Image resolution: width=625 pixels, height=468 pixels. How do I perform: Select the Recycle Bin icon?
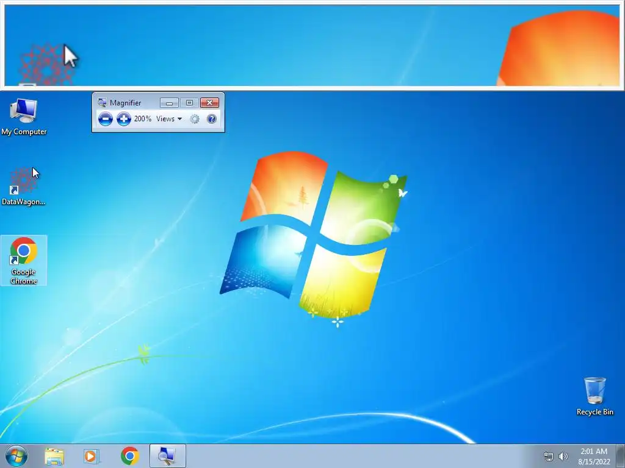(594, 396)
